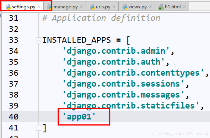Switch to the urls.py tab
This screenshot has width=210, height=138.
102,7
